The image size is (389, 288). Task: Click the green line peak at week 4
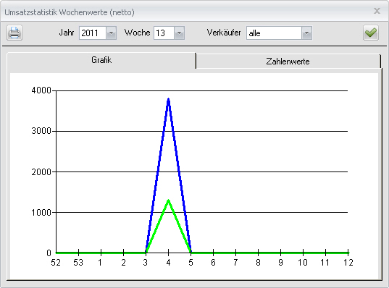169,200
